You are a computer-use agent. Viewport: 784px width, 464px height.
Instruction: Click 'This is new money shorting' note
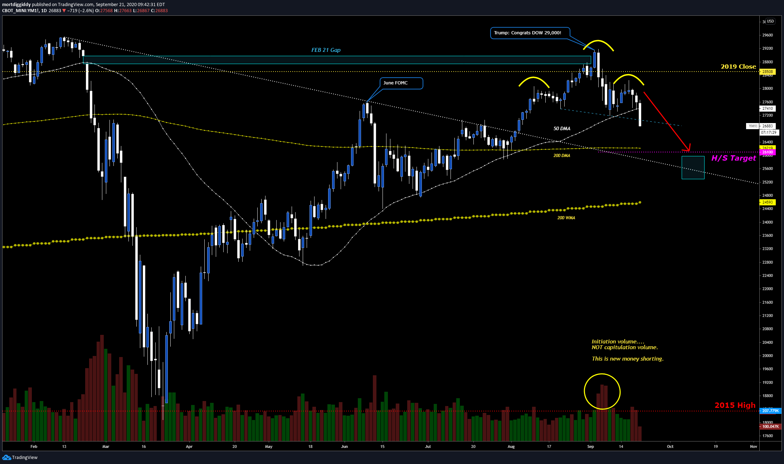[627, 359]
